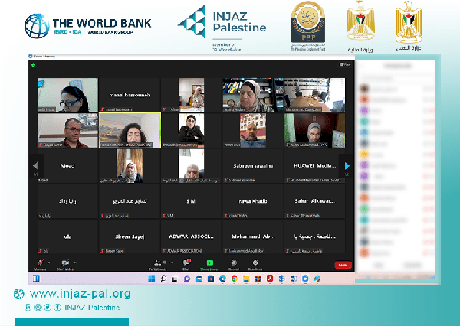Click the LinkedIn icon beside INJAZ Palestine
Image resolution: width=460 pixels, height=326 pixels.
[x=28, y=308]
